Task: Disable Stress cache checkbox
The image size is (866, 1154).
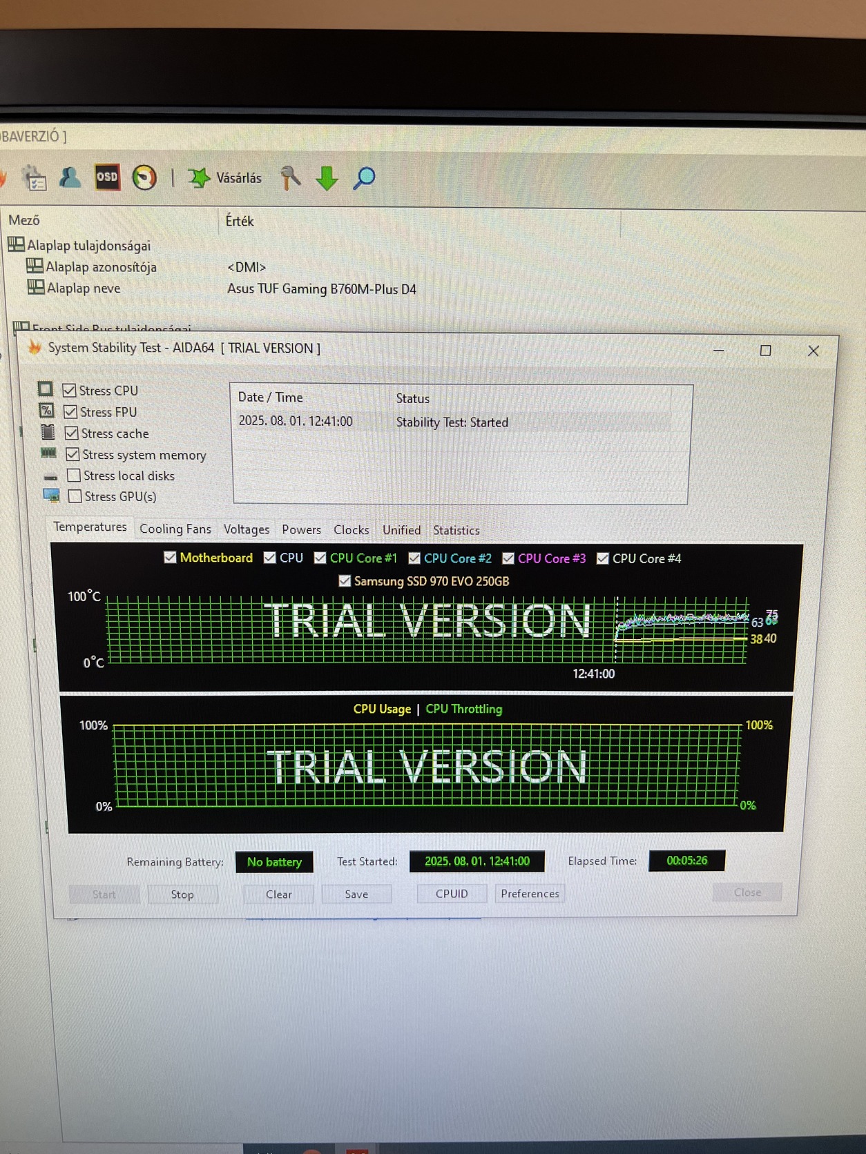Action: pos(71,433)
